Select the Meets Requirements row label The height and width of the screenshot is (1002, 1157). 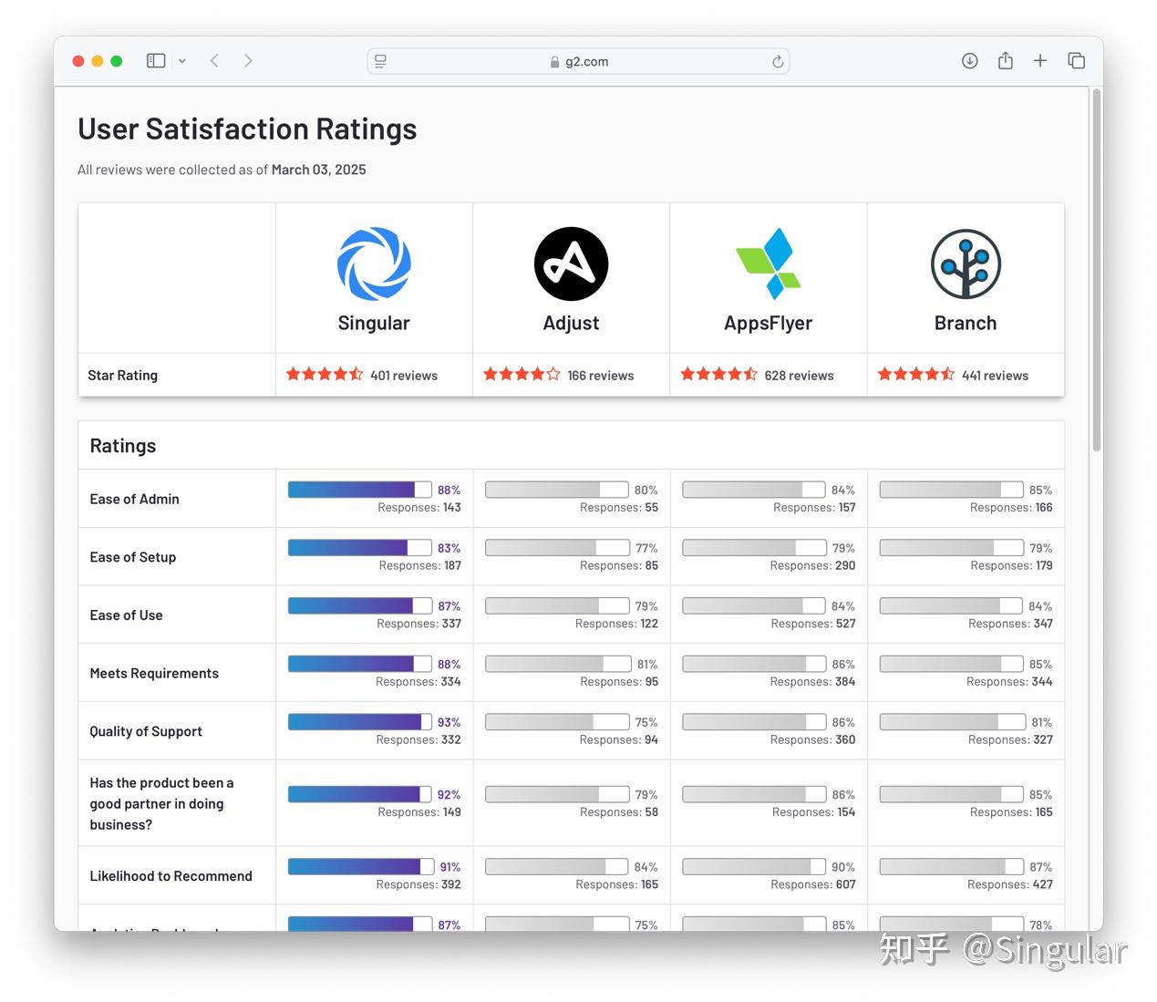(154, 674)
